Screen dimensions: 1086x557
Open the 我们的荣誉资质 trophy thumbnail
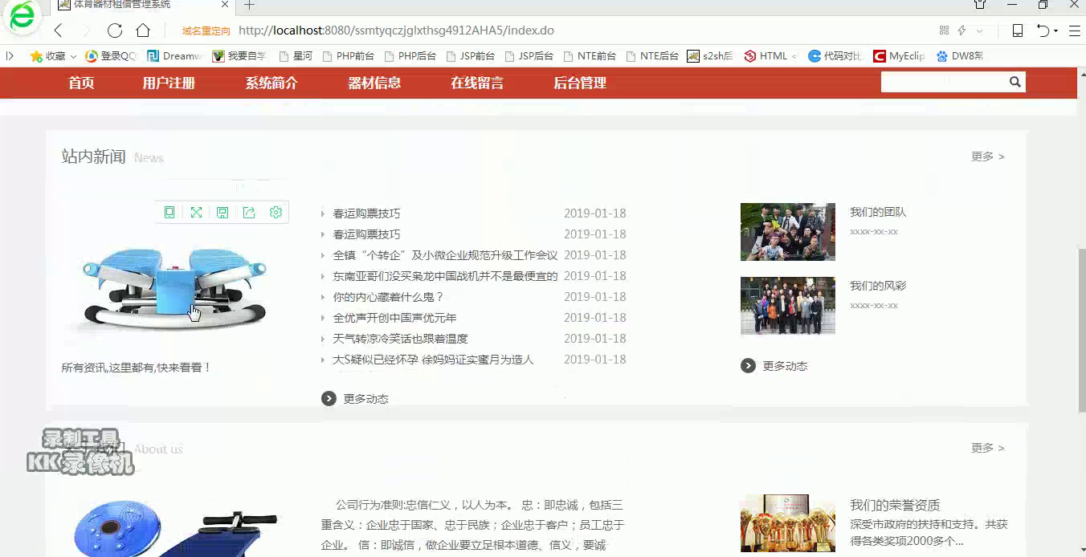tap(788, 523)
